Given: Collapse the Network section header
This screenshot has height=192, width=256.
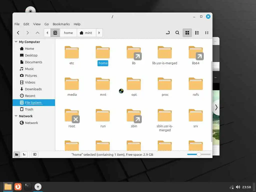Looking at the screenshot, I should [x=16, y=116].
